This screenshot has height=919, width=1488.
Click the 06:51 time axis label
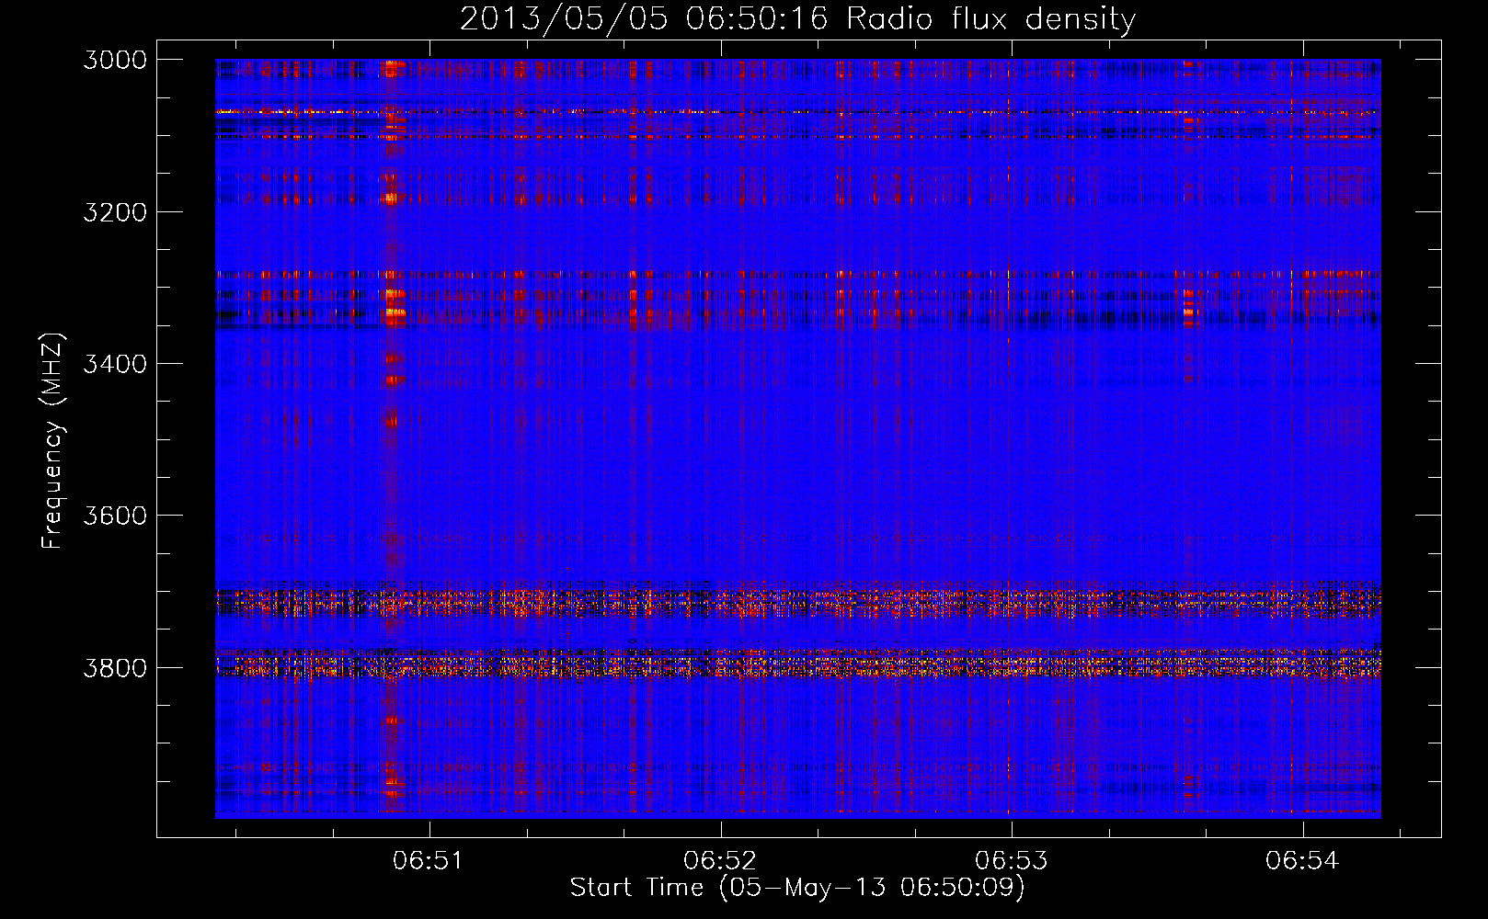[428, 861]
